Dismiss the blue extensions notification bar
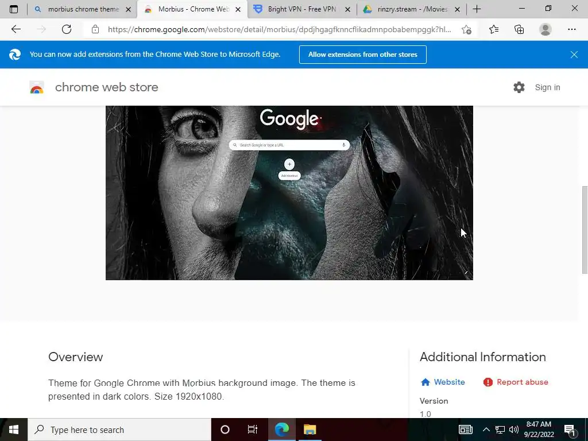588x441 pixels. (574, 55)
